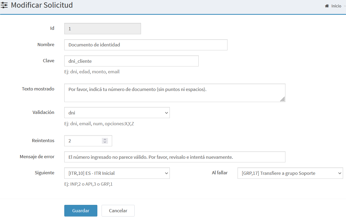Click the Reintentos number field
Image resolution: width=346 pixels, height=217 pixels.
[x=88, y=141]
